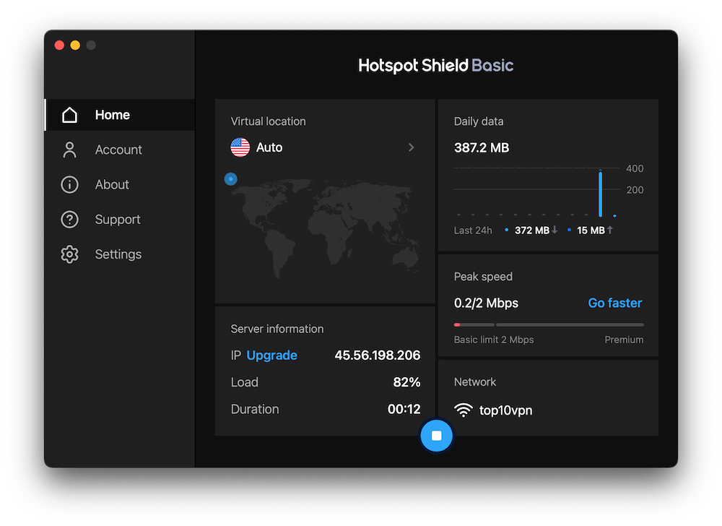Click the download arrow next to 372 MB
722x526 pixels.
point(554,230)
